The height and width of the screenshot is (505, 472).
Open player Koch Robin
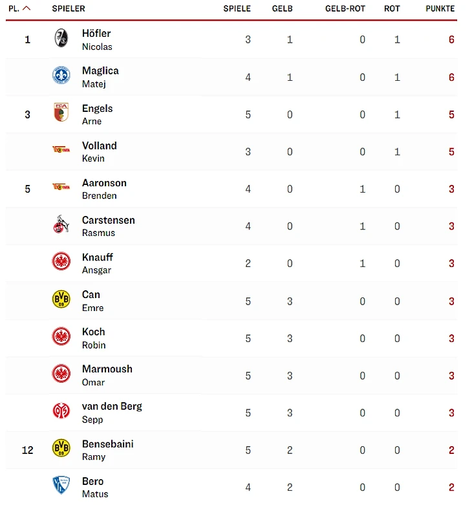(x=94, y=338)
